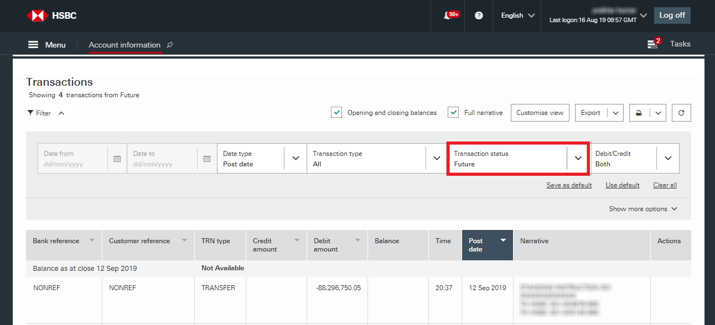Expand the user profile dropdown arrow
This screenshot has height=325, width=715.
(643, 15)
